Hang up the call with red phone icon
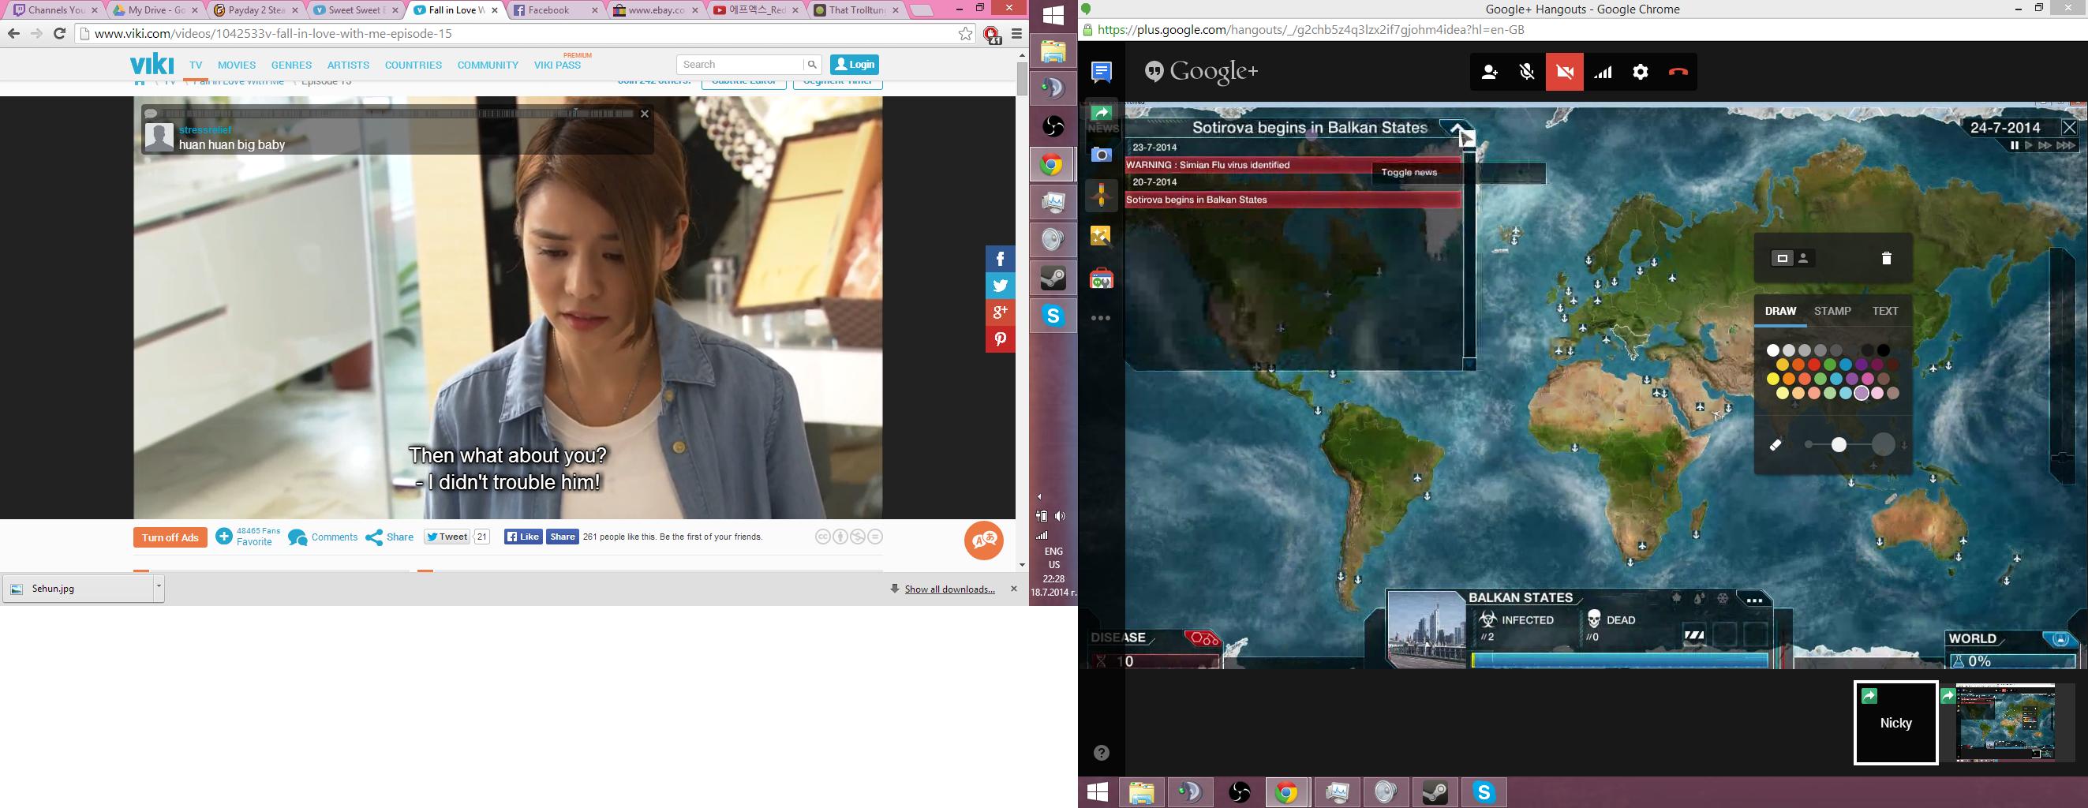This screenshot has height=808, width=2088. [x=1678, y=72]
